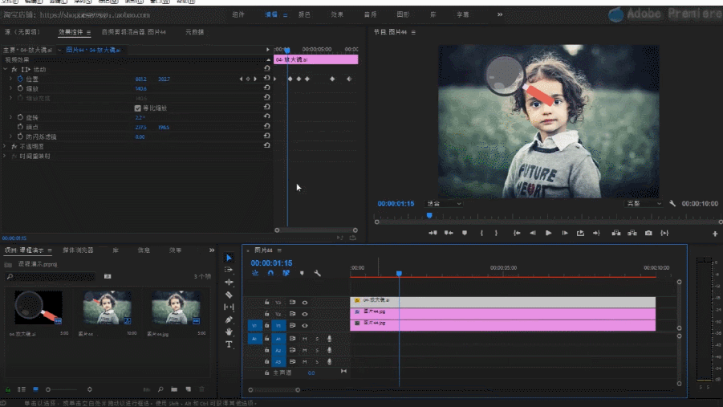Toggle snap magnet in timeline
Viewport: 723px width, 407px height.
(x=270, y=273)
